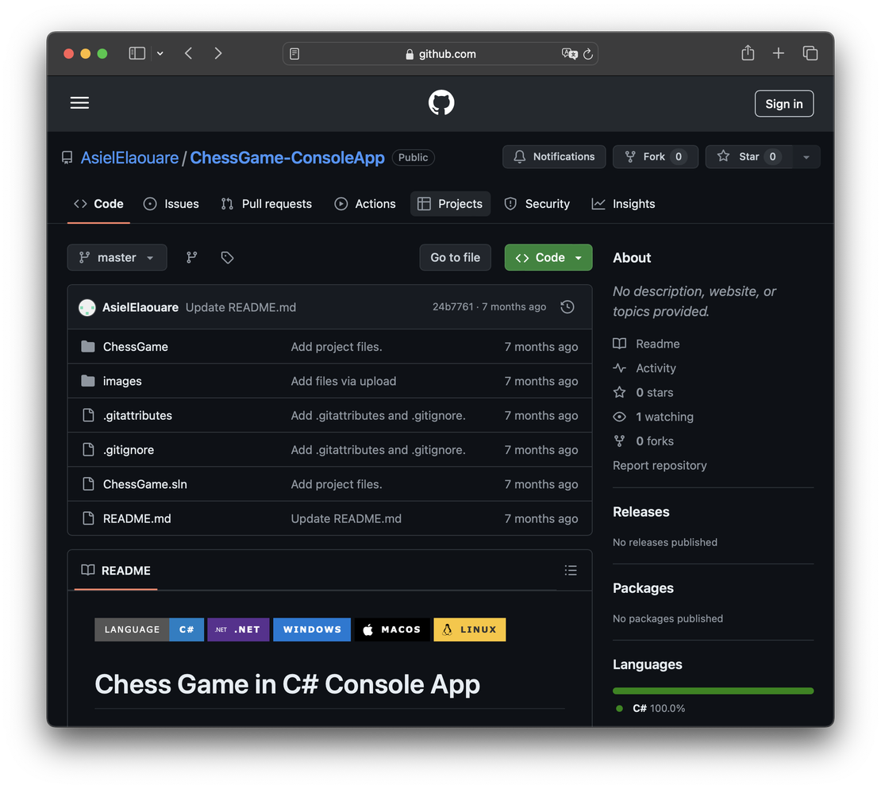Click the branches icon next to master
This screenshot has width=881, height=789.
point(191,257)
